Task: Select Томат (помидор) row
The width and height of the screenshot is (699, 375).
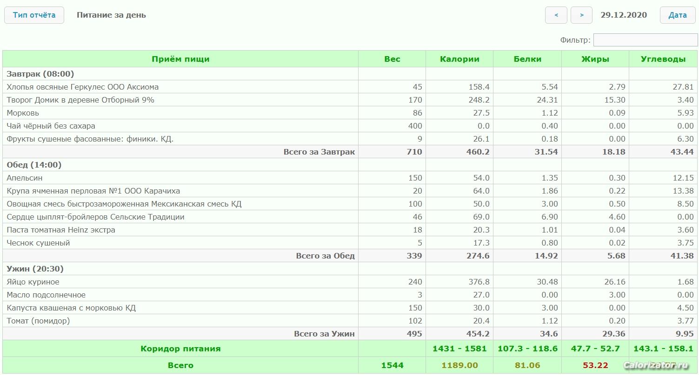Action: [x=350, y=321]
